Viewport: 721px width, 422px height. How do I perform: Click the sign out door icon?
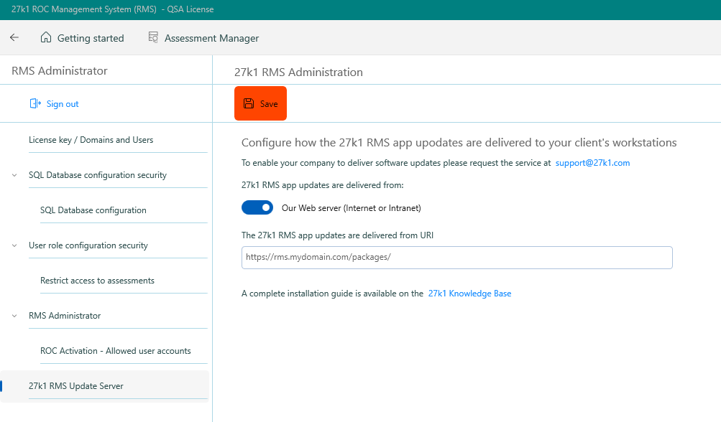pyautogui.click(x=35, y=104)
